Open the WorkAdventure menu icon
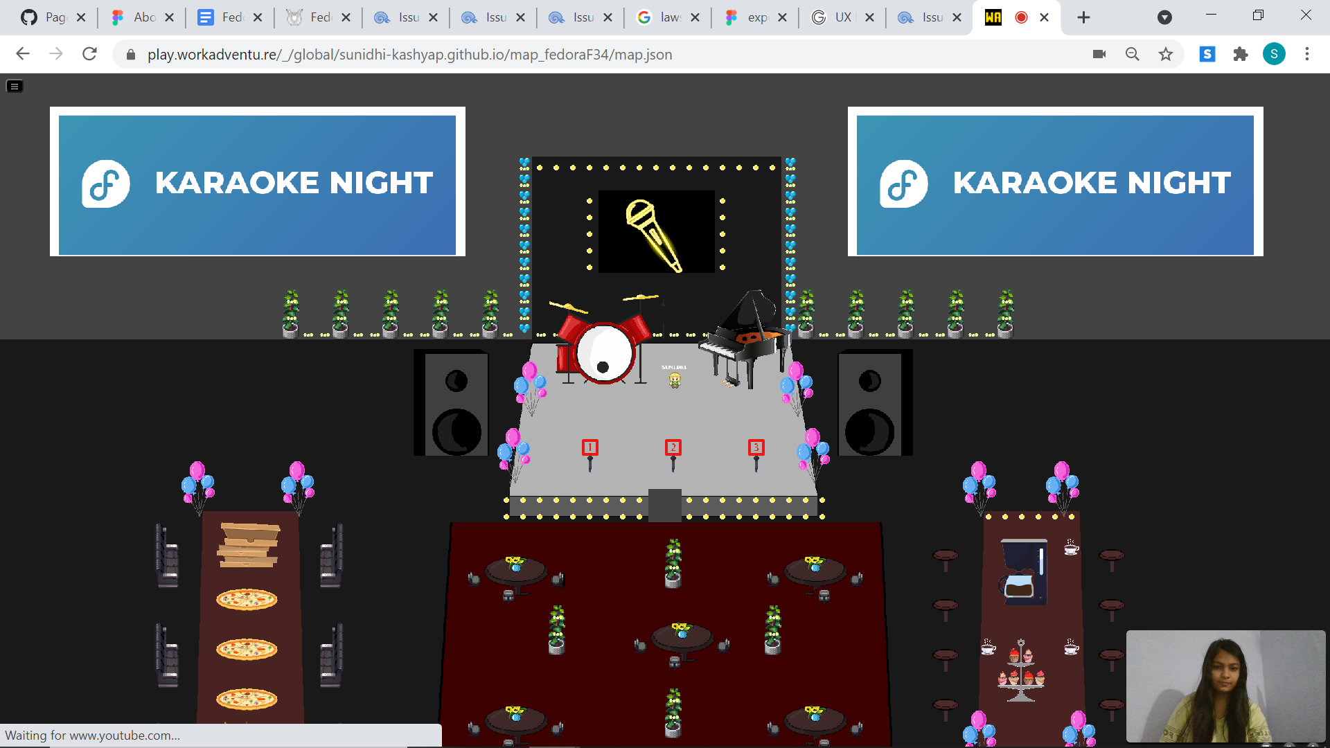 click(15, 86)
